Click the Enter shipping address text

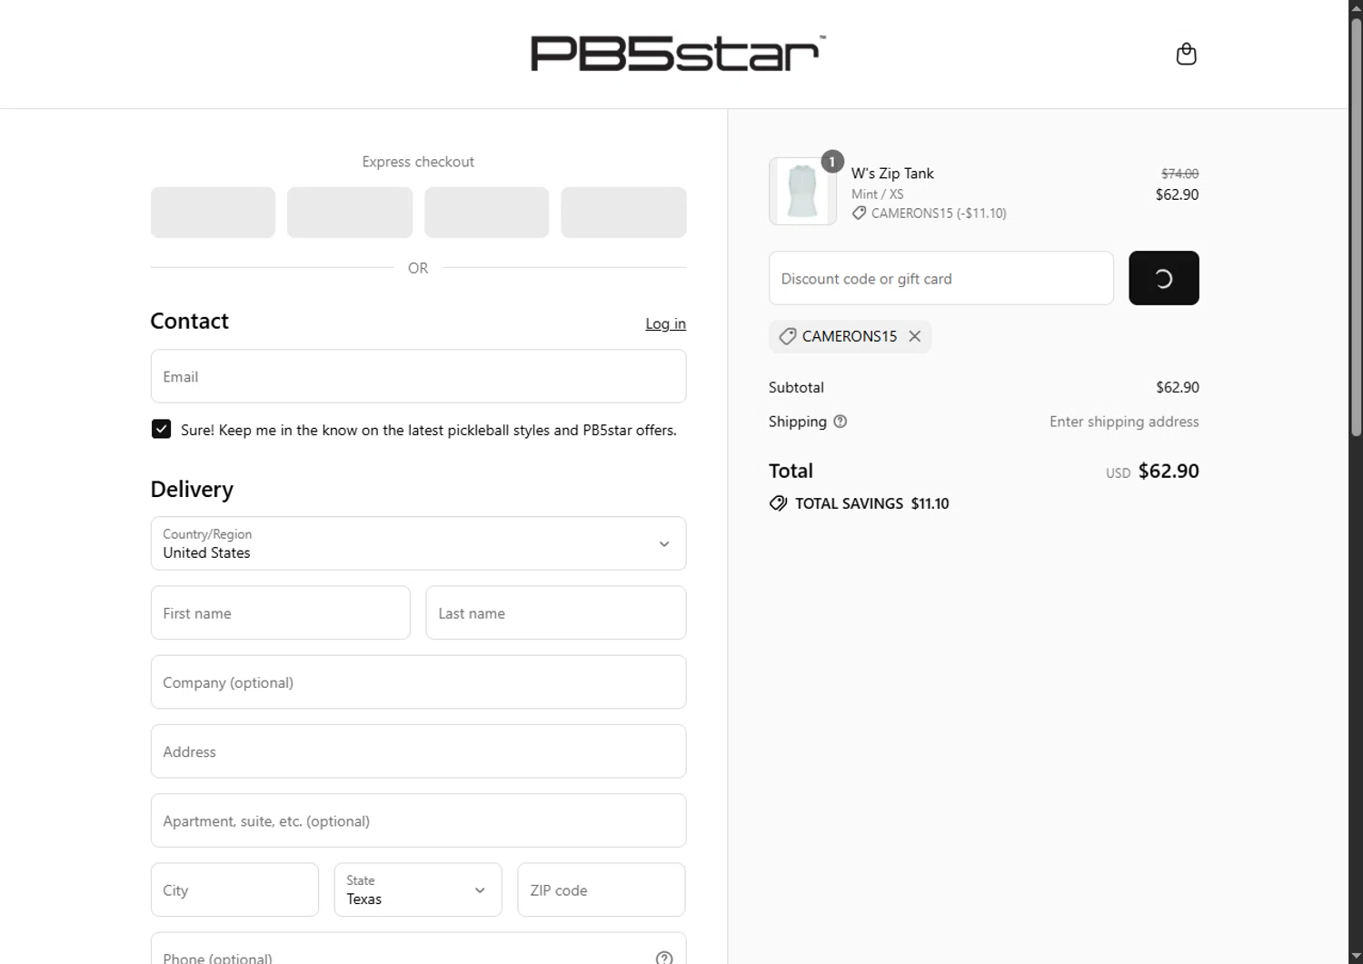pos(1124,422)
